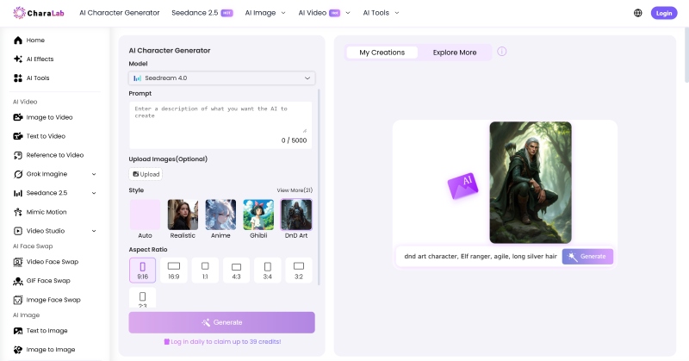Click the info icon beside Explore More
Viewport: 689px width, 361px height.
pos(502,52)
